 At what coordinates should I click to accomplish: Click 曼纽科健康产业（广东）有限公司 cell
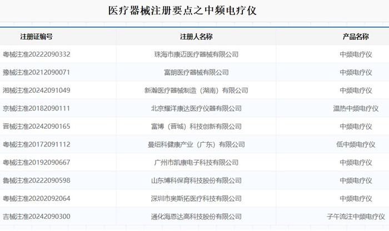point(196,144)
